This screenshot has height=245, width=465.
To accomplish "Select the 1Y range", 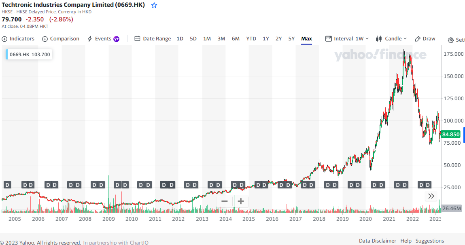I will tap(266, 39).
